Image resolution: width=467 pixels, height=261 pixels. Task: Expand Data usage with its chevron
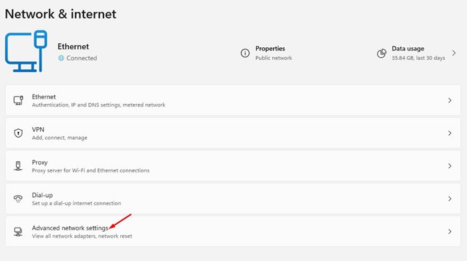tap(454, 53)
